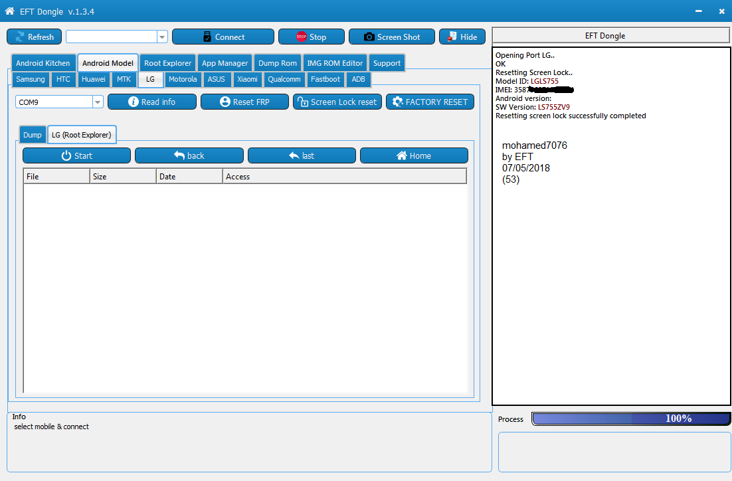
Task: Minimize the EFT Dongle window
Action: [x=698, y=11]
